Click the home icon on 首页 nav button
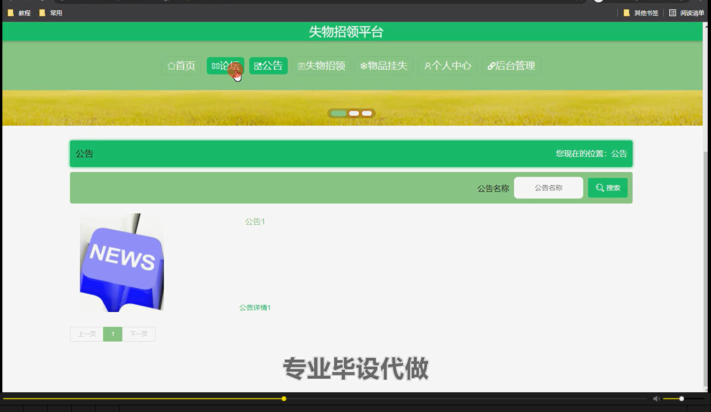 click(171, 66)
